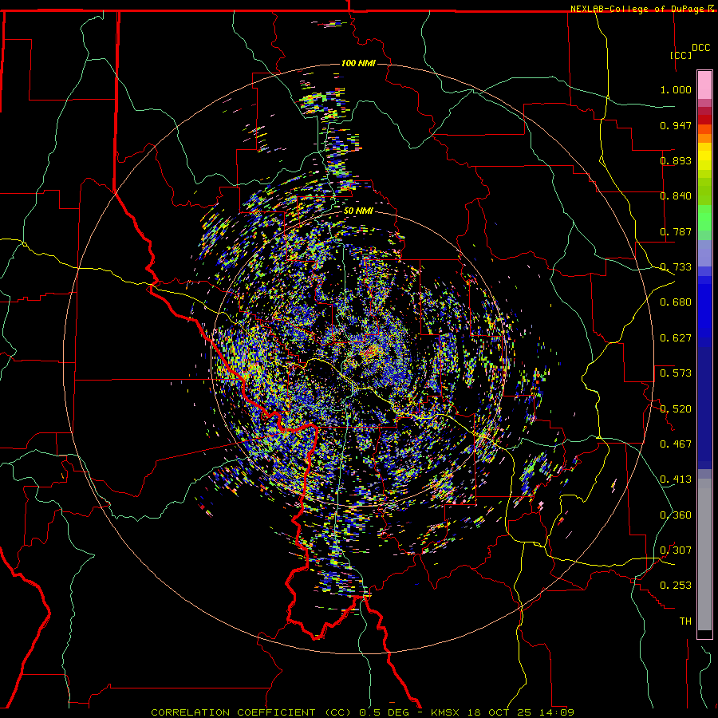Image resolution: width=718 pixels, height=718 pixels.
Task: Select the 1.000 scale value
Action: coord(676,89)
